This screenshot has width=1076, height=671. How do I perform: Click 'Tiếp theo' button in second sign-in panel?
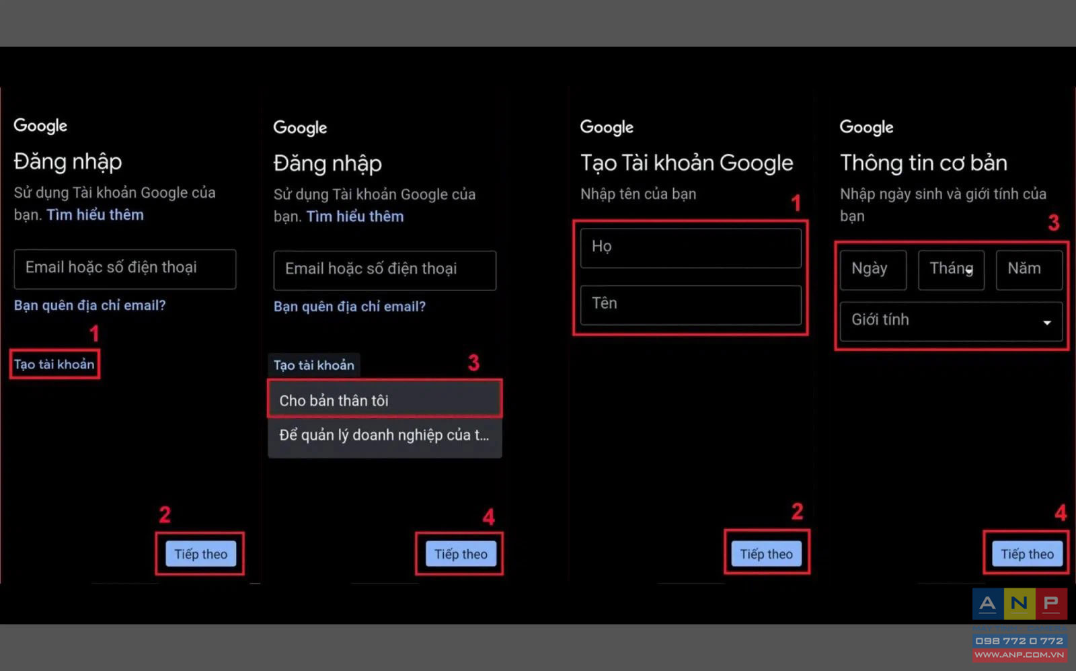click(x=461, y=554)
